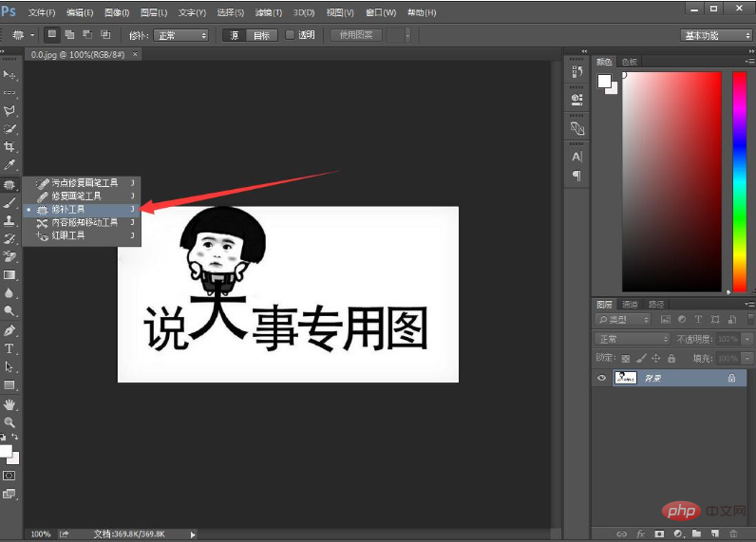
Task: Select the Crop tool
Action: (x=9, y=147)
